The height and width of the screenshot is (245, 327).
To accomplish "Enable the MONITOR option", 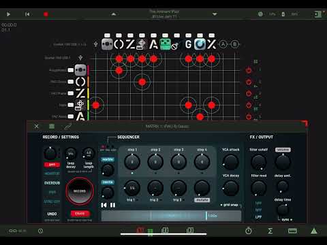I will (x=52, y=174).
